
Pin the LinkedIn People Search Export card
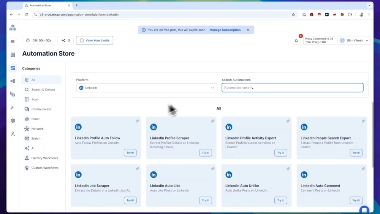click(x=363, y=121)
